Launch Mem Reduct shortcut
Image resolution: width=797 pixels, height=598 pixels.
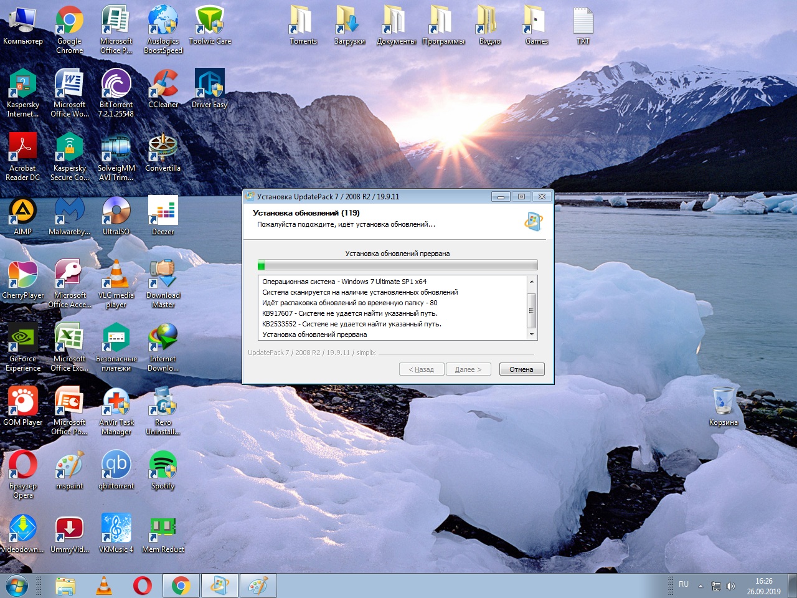coord(163,534)
